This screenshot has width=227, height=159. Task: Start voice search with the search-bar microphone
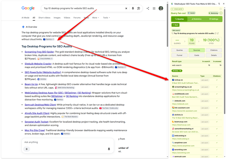tap(133, 8)
